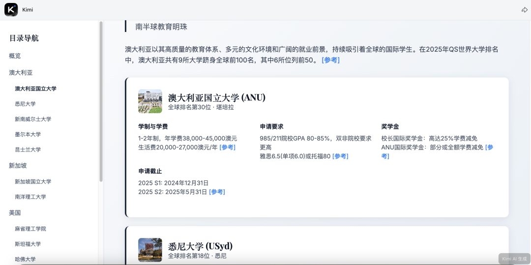Select 新加坡 section in navigation

coord(18,166)
